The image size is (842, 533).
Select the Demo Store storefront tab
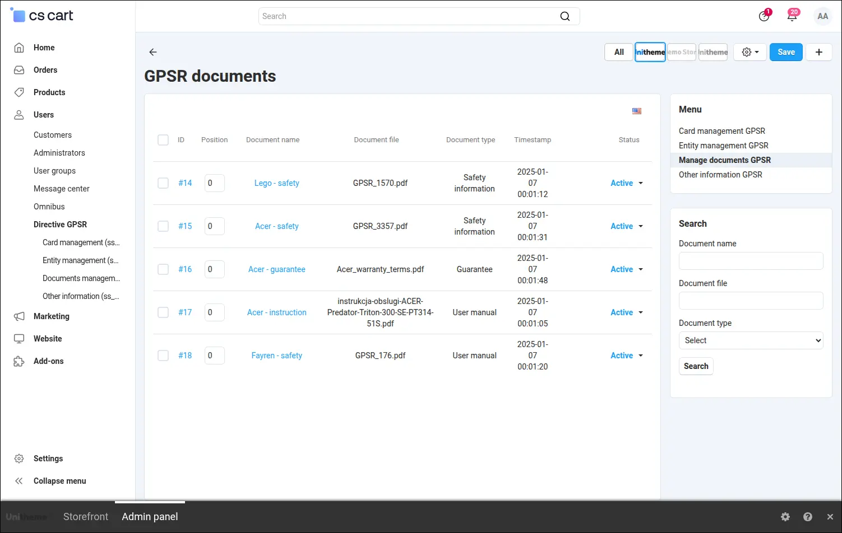click(682, 52)
